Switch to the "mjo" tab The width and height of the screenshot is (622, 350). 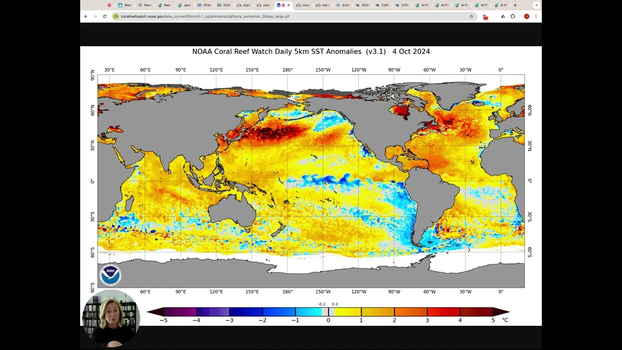click(x=244, y=5)
